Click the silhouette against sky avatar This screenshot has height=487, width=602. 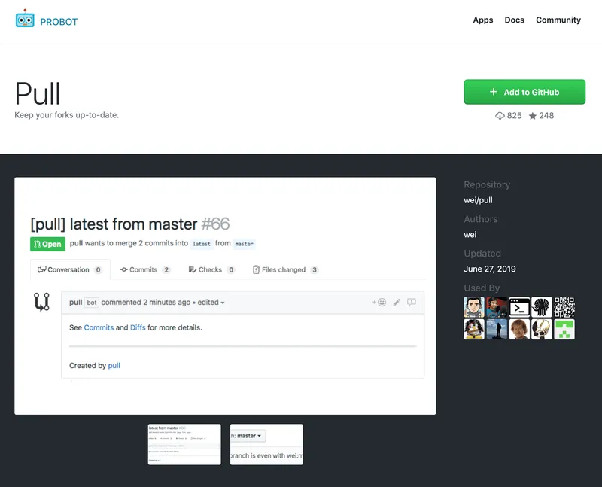[497, 329]
